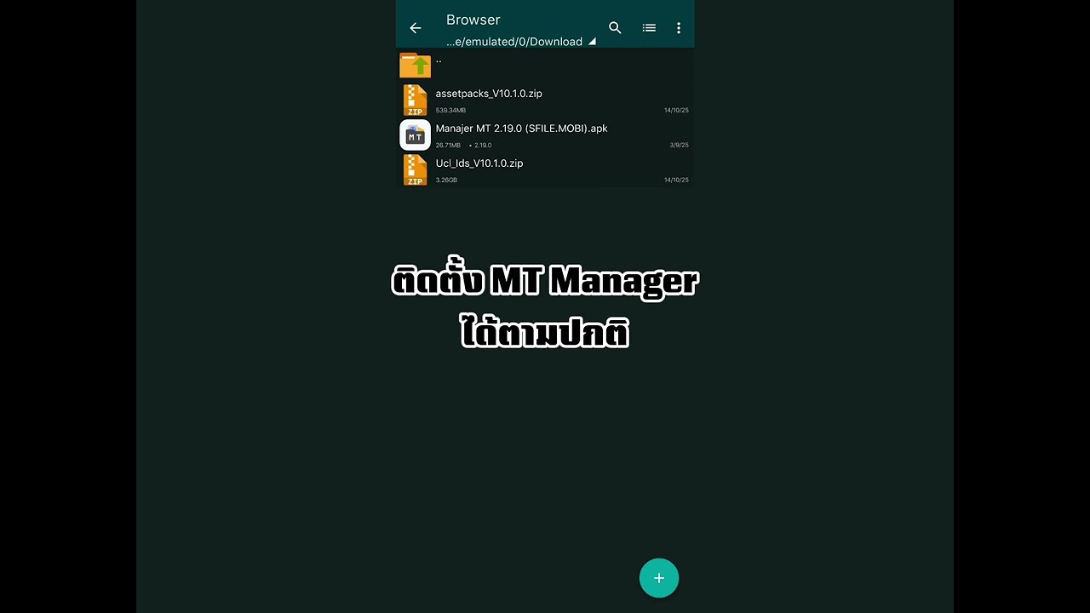
Task: Open file assetpacks_V10.1.0.zip
Action: [489, 94]
